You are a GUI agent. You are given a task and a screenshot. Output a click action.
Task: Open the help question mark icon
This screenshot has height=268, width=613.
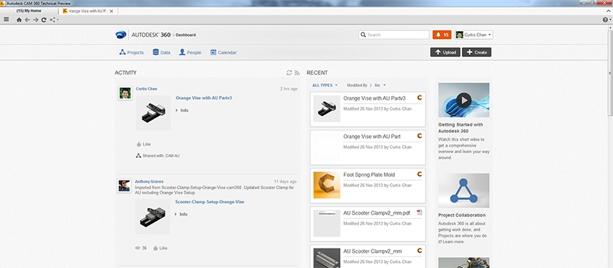[605, 20]
